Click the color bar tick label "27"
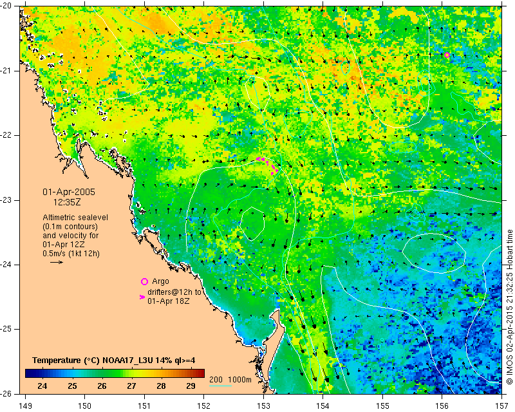515x412 pixels. point(131,386)
